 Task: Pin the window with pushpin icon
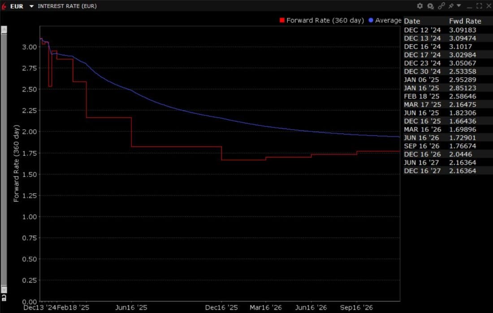pos(451,6)
